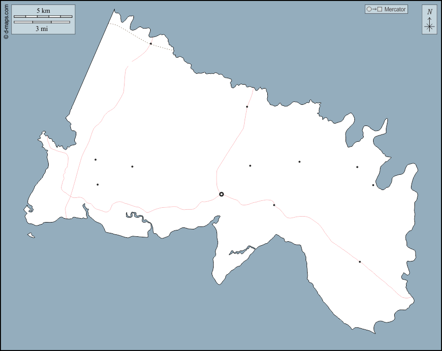The width and height of the screenshot is (442, 351).
Task: Click the city dot on the northern road
Action: click(247, 107)
